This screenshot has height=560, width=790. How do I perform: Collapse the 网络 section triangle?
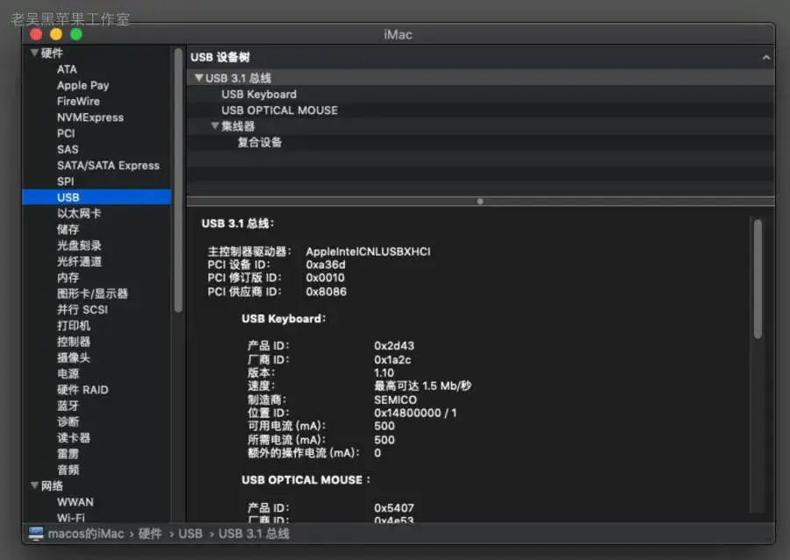click(x=34, y=485)
